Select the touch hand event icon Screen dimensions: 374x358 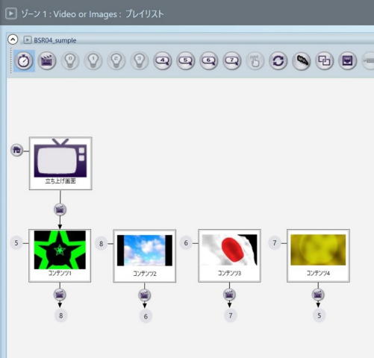coord(255,60)
